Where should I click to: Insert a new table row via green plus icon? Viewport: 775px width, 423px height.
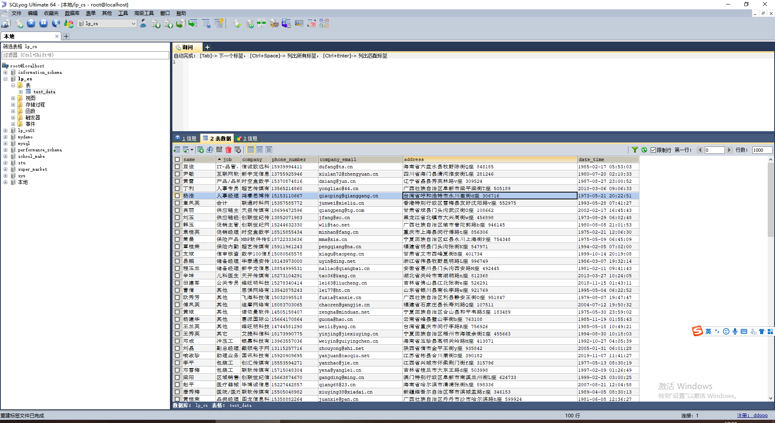click(x=201, y=150)
